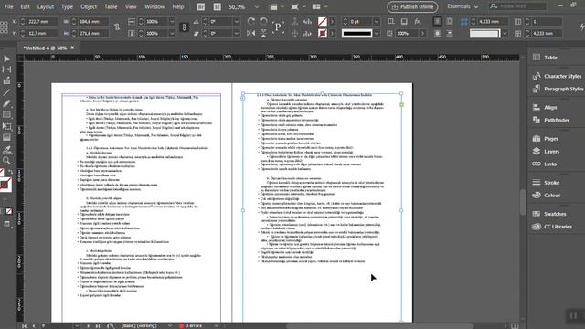Open Adobe Stock via St icon

[x=218, y=6]
